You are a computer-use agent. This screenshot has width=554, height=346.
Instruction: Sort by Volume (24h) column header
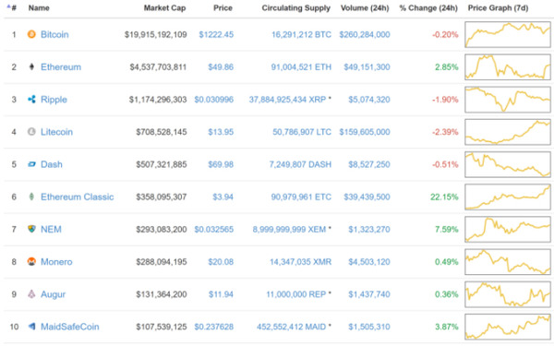point(365,7)
